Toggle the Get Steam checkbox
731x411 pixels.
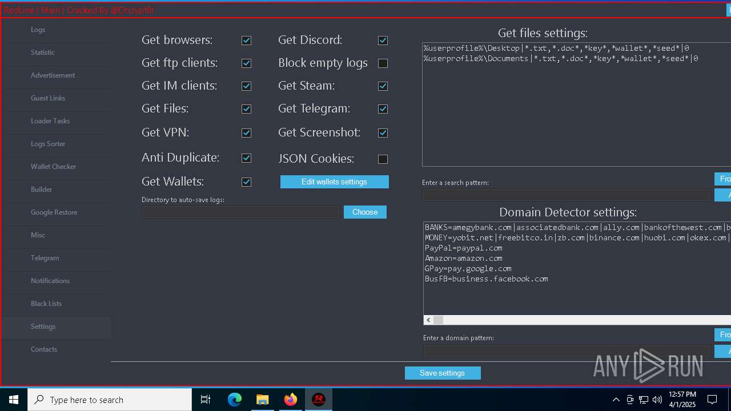pyautogui.click(x=383, y=86)
